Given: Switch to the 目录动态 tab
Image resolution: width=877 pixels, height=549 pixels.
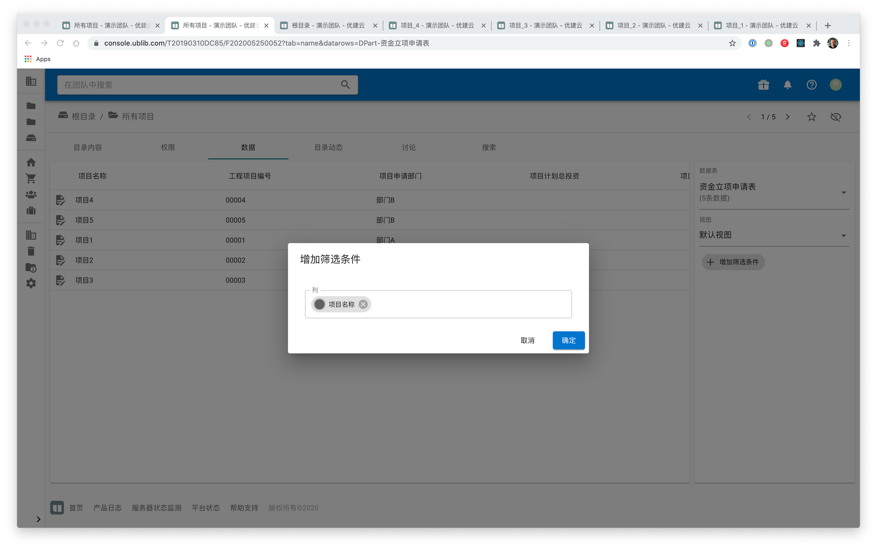Looking at the screenshot, I should point(328,148).
